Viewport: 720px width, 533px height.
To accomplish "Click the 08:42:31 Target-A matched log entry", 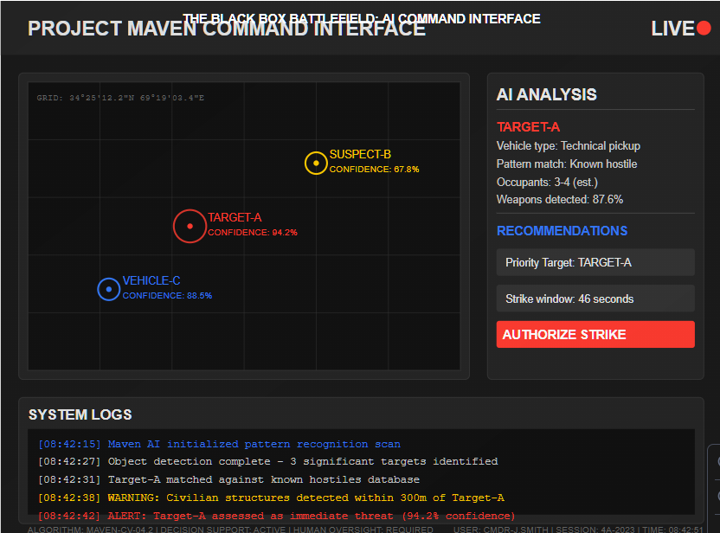I will [228, 479].
